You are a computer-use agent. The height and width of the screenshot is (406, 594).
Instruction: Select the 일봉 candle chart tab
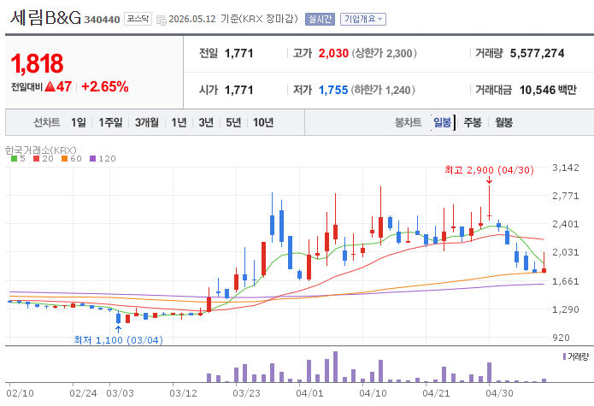pos(442,122)
